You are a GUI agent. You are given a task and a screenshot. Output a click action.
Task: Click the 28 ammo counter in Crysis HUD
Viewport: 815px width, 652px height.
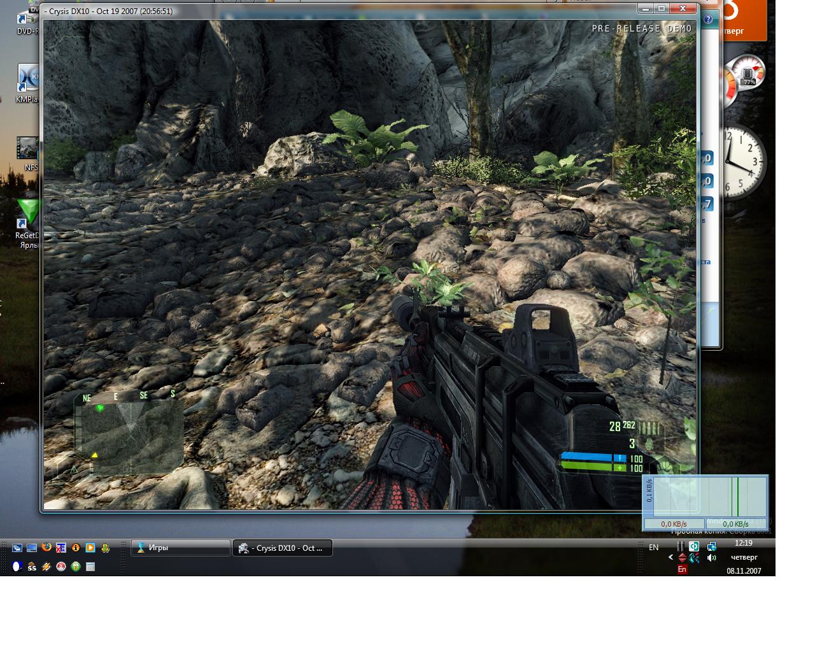[x=614, y=427]
